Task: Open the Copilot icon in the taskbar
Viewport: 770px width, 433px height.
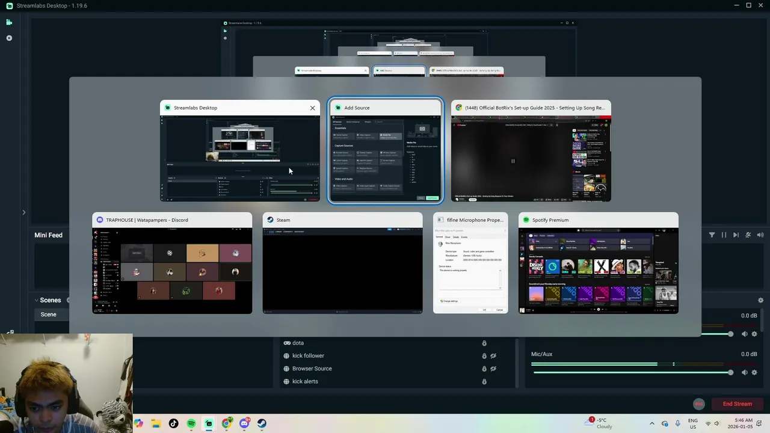Action: [139, 423]
